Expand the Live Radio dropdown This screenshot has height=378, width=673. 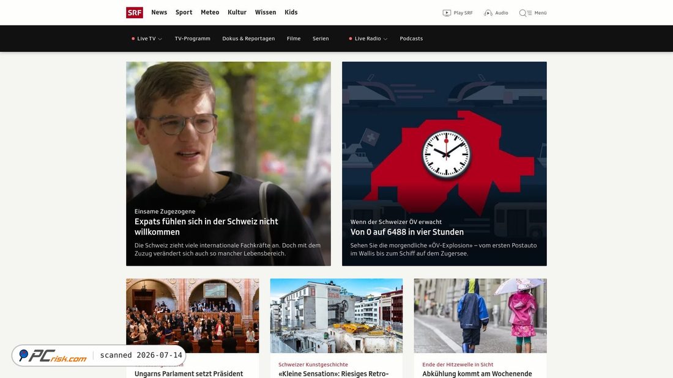369,38
